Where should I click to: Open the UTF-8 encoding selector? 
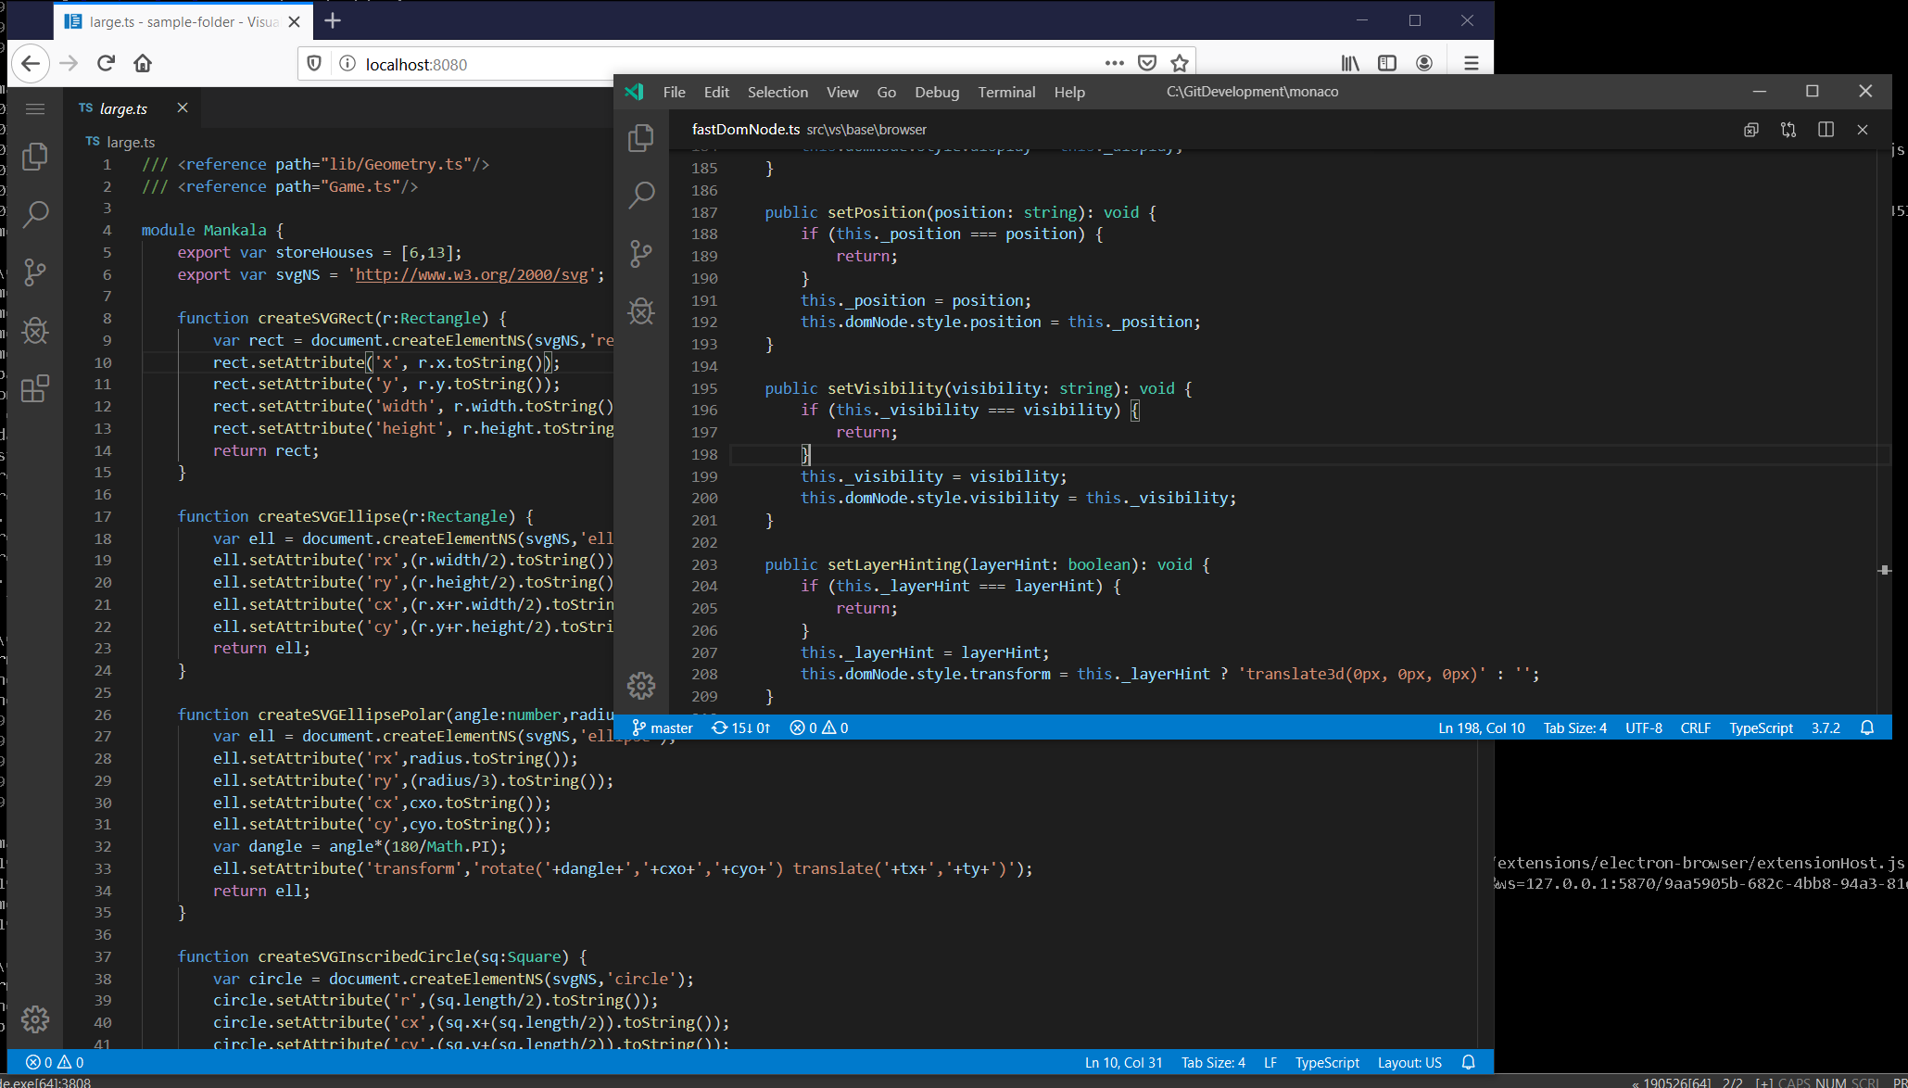point(1643,727)
